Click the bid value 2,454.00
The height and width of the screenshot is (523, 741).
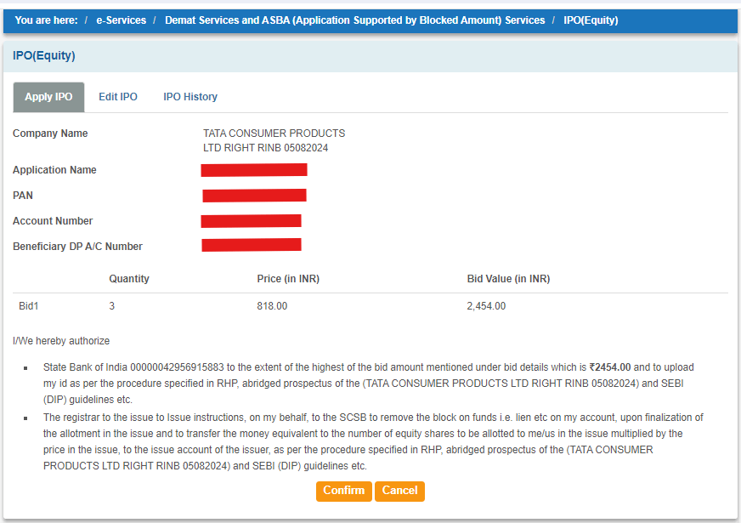485,305
